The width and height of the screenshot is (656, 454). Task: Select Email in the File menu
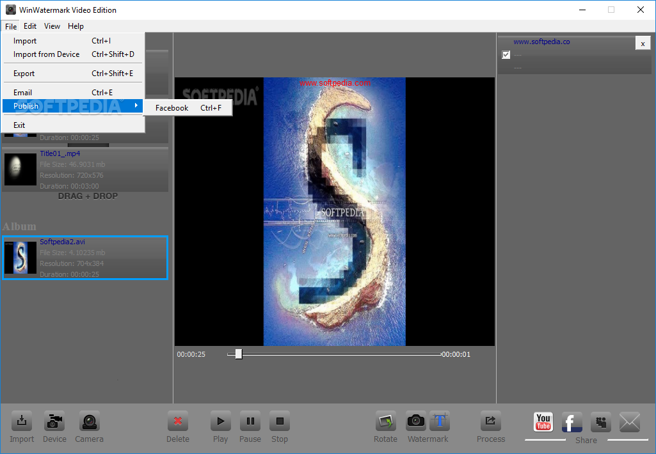click(x=73, y=92)
